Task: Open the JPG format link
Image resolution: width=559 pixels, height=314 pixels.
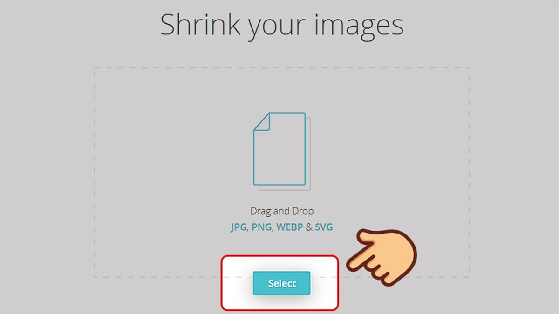Action: [x=239, y=227]
